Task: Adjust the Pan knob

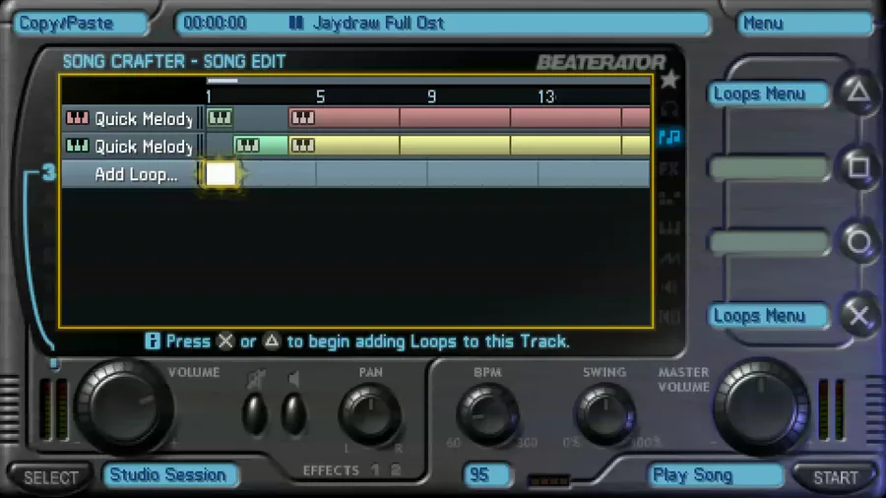Action: point(370,415)
